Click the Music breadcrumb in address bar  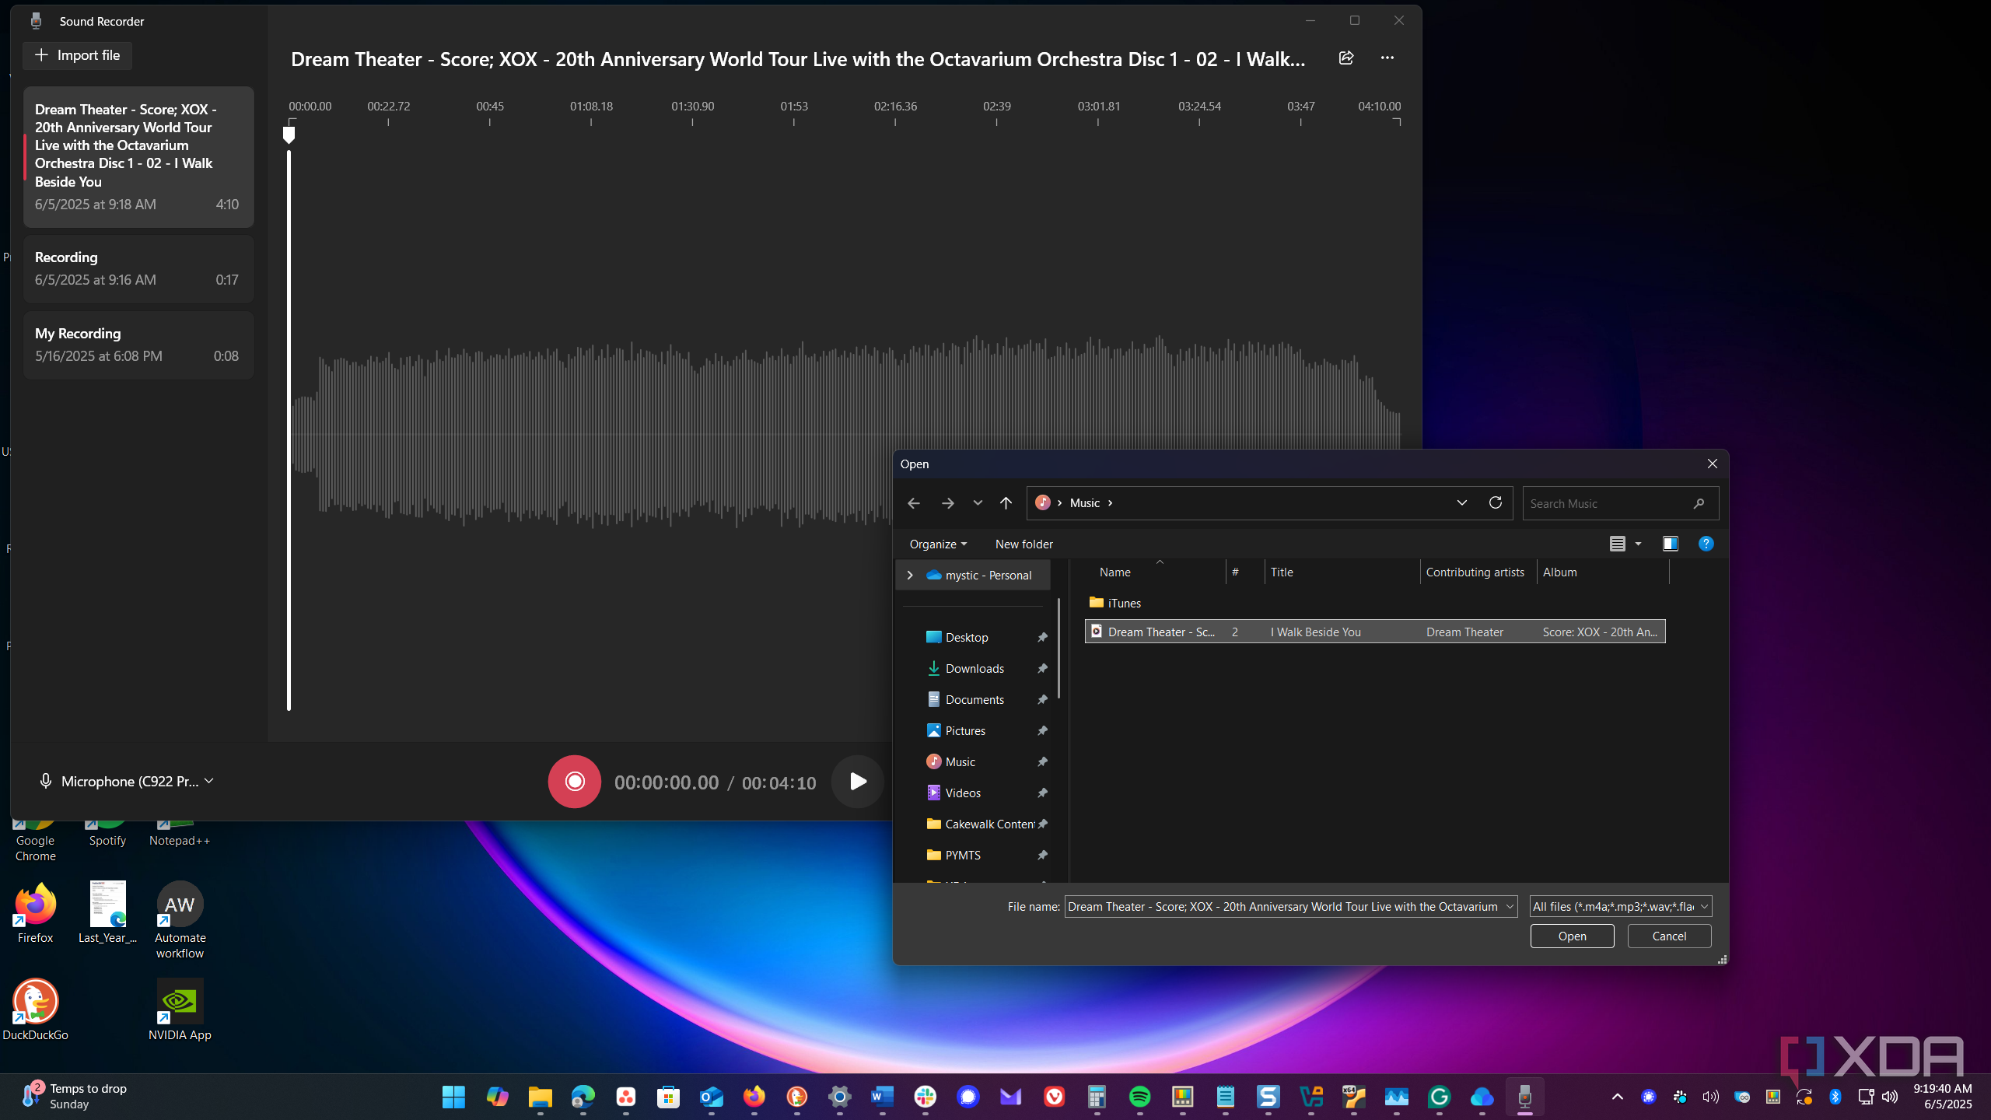[1084, 503]
